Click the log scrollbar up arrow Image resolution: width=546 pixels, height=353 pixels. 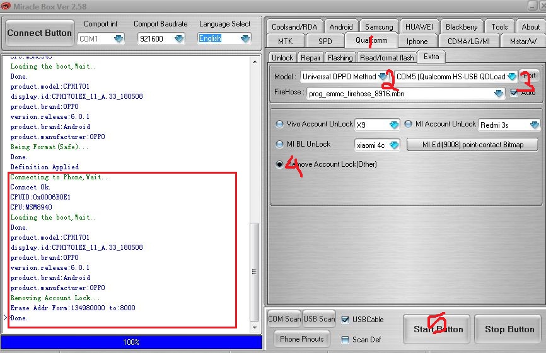click(x=255, y=62)
